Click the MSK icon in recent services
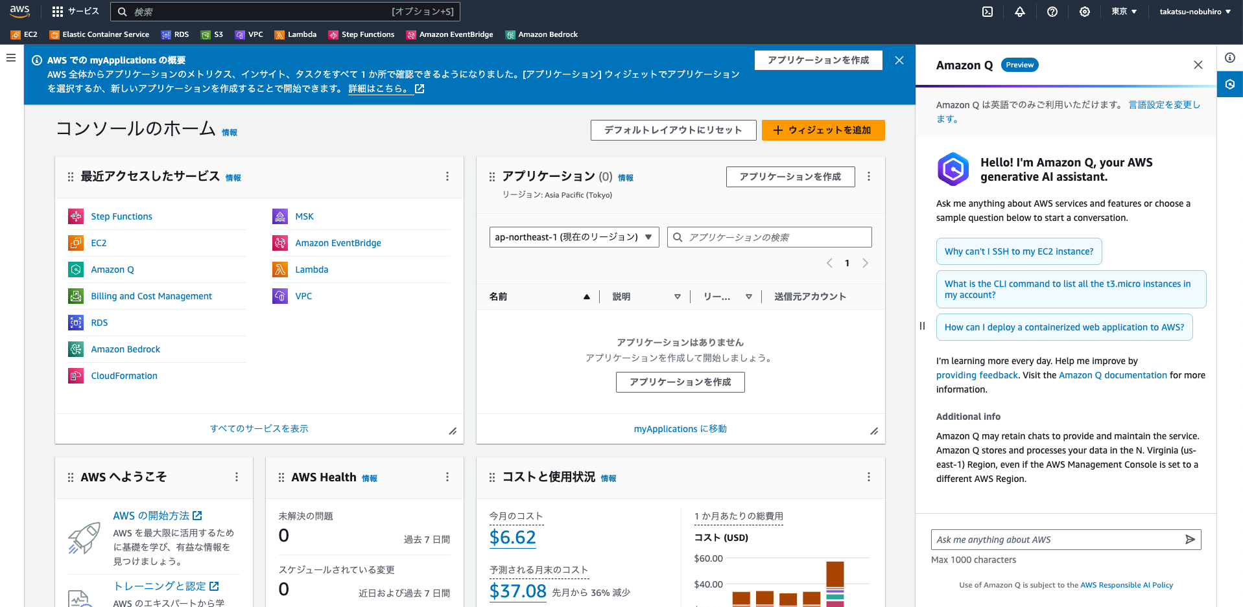This screenshot has width=1243, height=607. [x=280, y=216]
